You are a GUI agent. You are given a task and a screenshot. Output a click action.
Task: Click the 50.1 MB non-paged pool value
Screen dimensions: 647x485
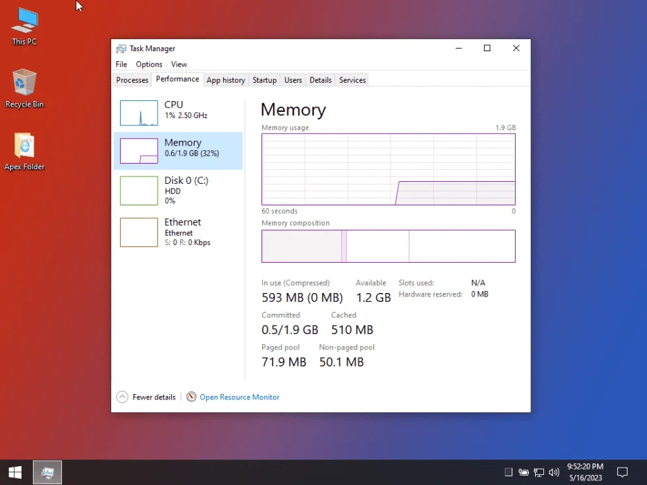pyautogui.click(x=341, y=362)
